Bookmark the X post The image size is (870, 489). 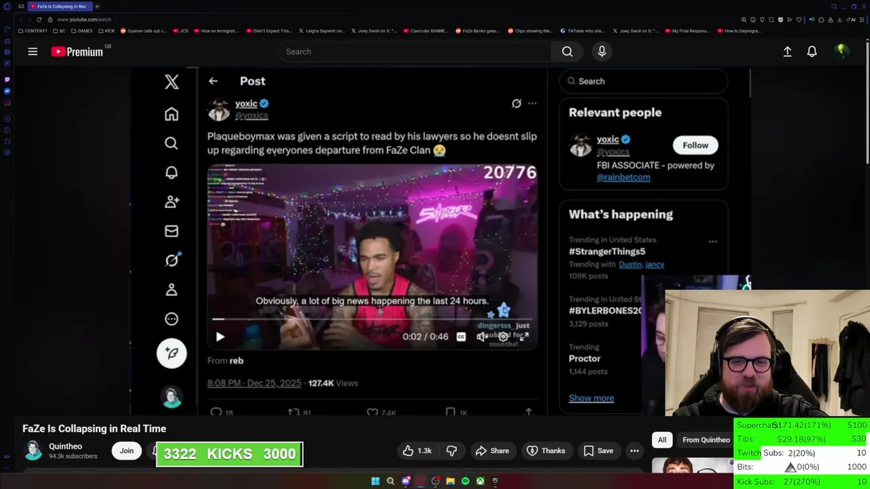(x=450, y=412)
